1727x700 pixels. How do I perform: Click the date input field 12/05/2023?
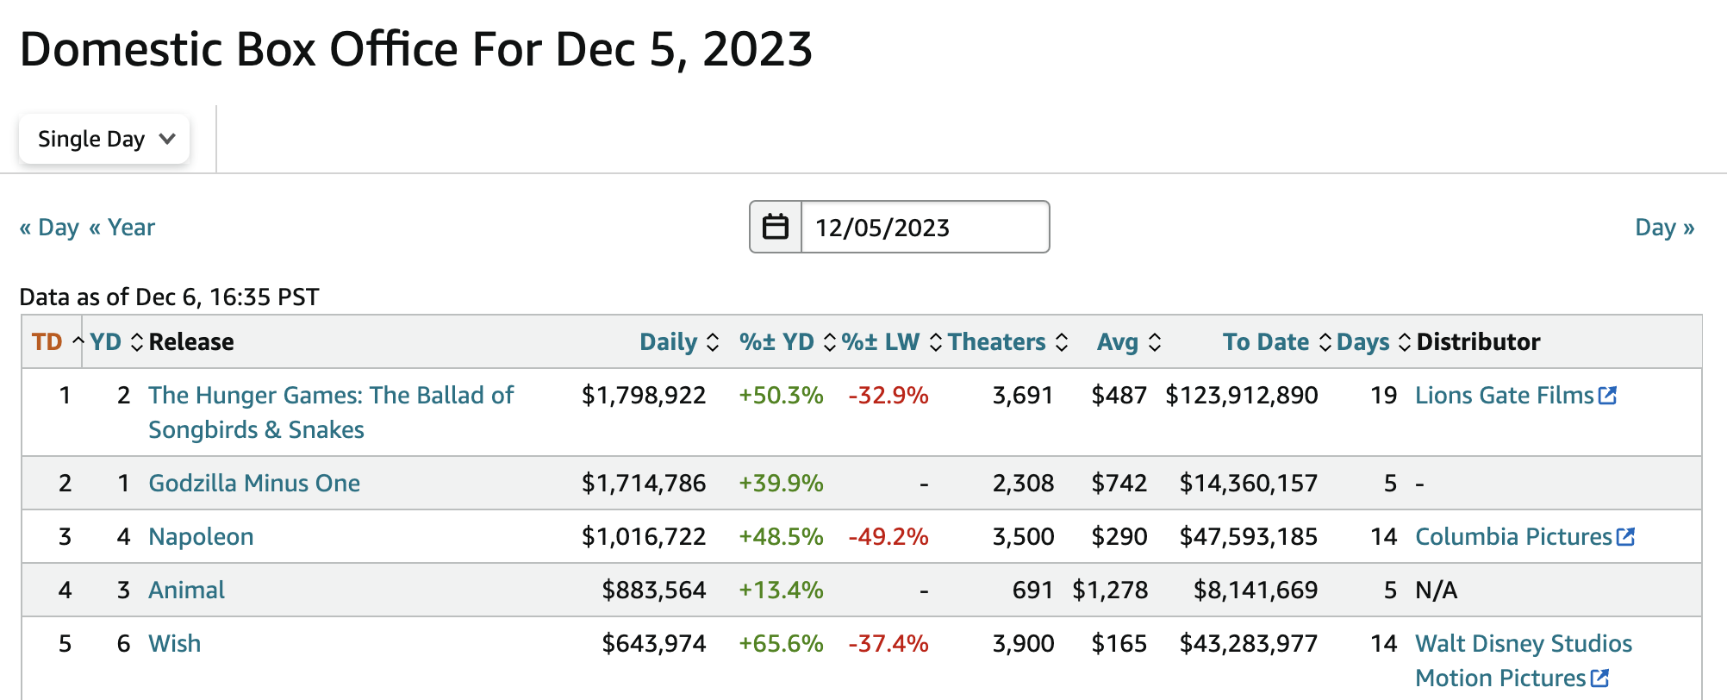pyautogui.click(x=925, y=227)
